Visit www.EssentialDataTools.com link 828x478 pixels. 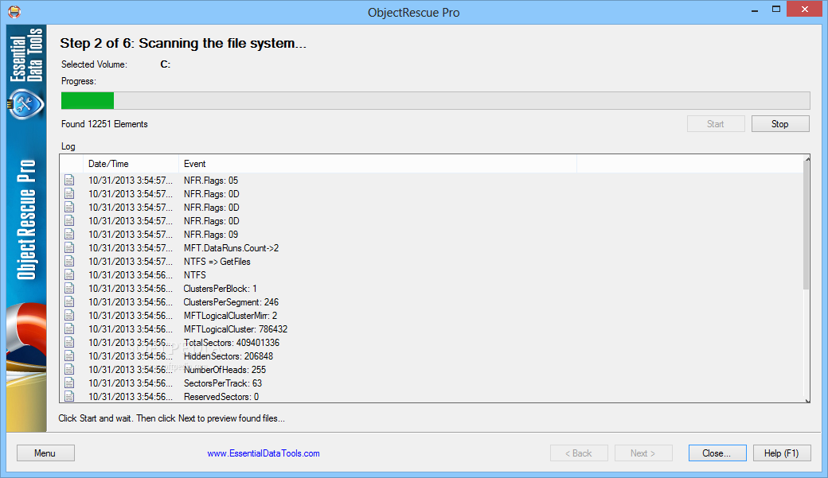point(263,453)
